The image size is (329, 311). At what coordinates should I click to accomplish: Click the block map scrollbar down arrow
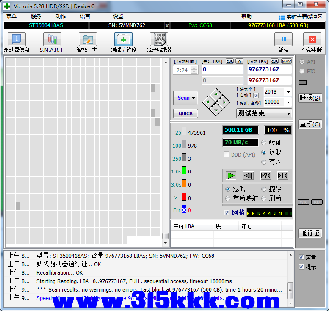pos(166,243)
